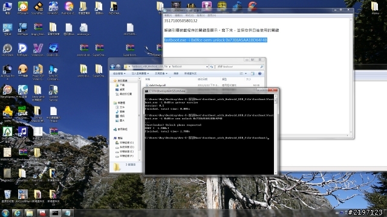Open the ACDSee Pro desktop shortcut

7,72
